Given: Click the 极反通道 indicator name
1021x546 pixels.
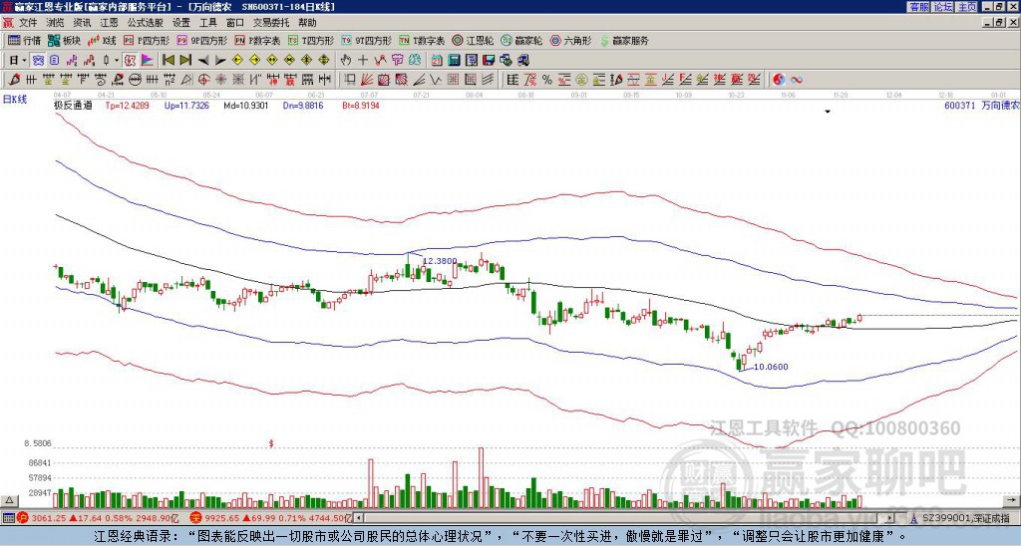Looking at the screenshot, I should pos(73,105).
